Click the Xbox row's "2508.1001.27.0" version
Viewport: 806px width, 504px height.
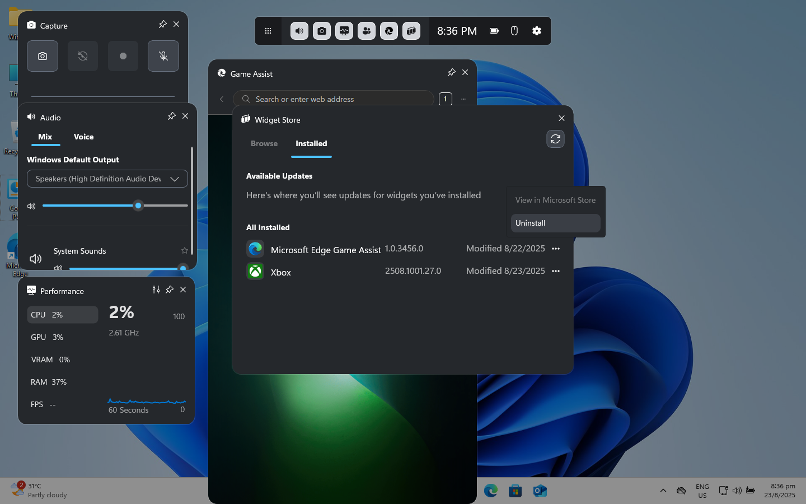coord(413,271)
